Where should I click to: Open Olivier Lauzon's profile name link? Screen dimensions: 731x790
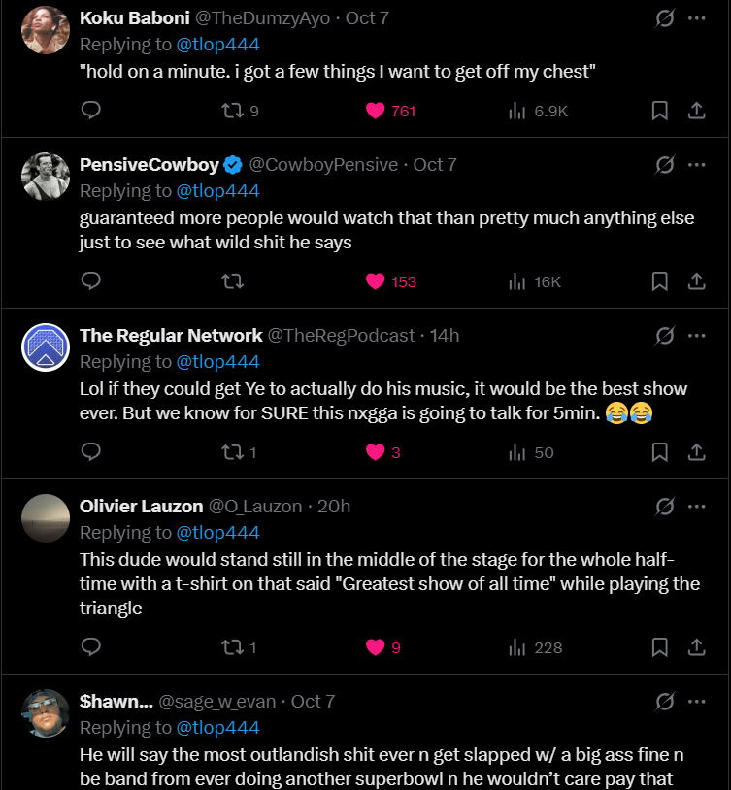(141, 507)
